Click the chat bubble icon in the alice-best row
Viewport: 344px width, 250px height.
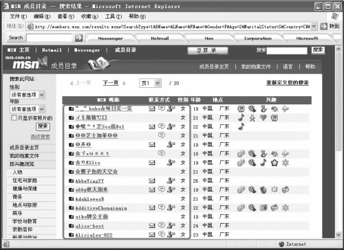point(162,225)
